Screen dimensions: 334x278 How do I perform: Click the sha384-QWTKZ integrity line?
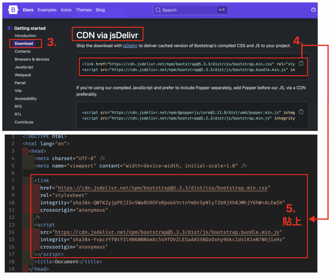[162, 203]
